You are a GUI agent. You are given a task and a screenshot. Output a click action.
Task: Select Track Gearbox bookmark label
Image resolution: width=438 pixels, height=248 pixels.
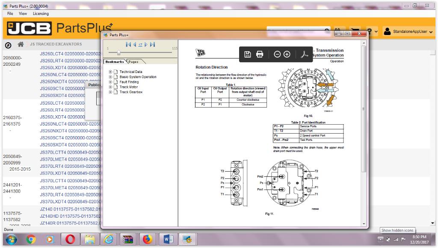click(131, 92)
